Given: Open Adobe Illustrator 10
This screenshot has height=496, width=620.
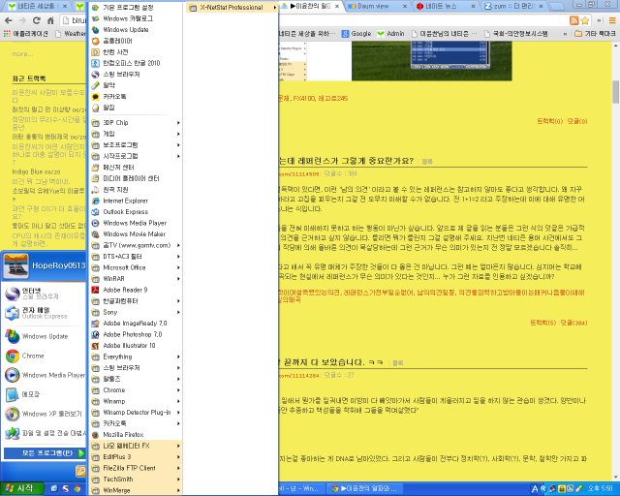Looking at the screenshot, I should coord(129,345).
